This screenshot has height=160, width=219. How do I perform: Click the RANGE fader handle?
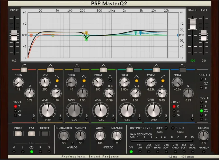[193, 24]
